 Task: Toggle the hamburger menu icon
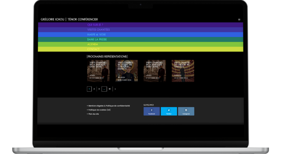click(x=239, y=20)
